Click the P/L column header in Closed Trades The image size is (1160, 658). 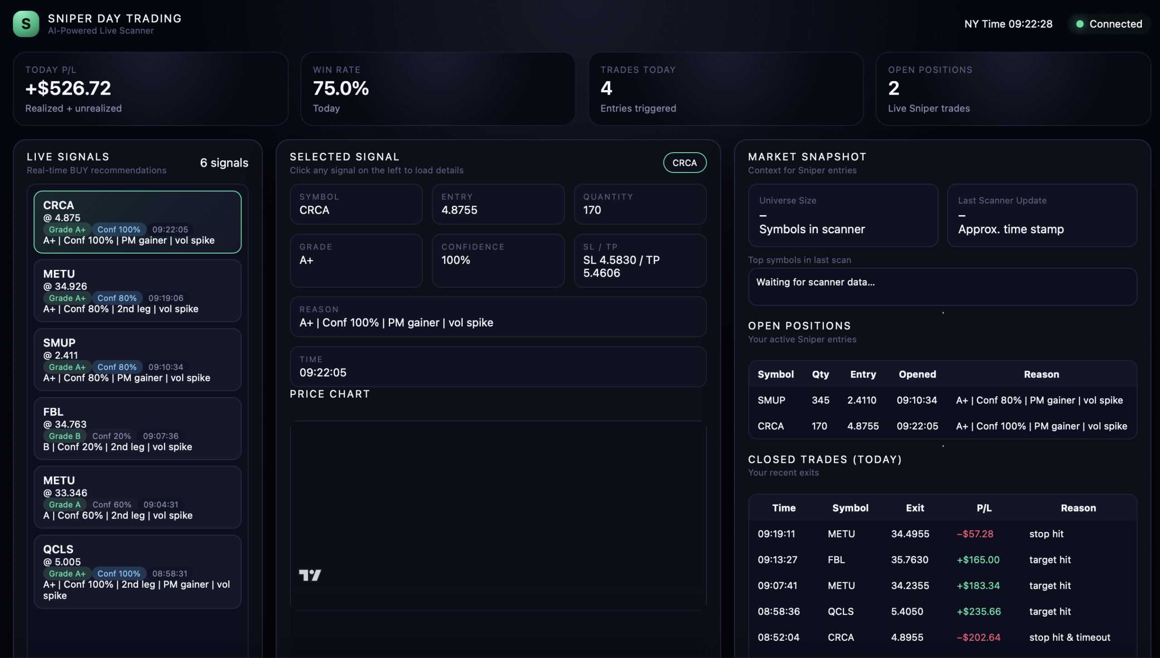984,508
